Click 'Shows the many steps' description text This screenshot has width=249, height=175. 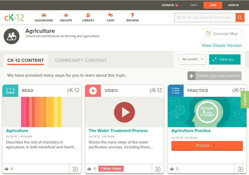click(x=121, y=145)
